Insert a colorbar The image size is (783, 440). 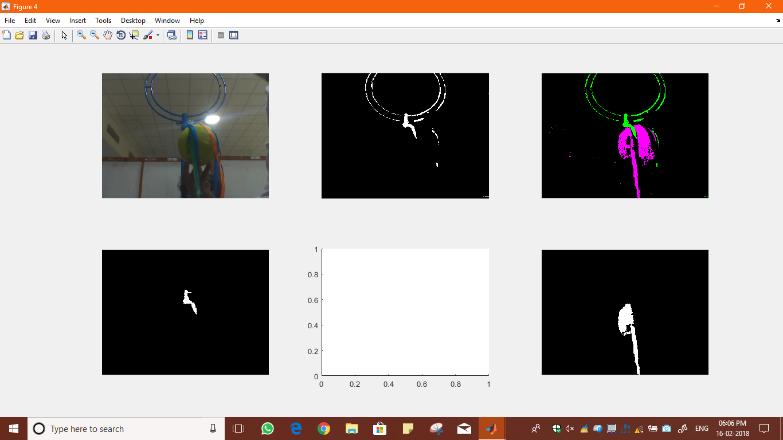tap(190, 35)
